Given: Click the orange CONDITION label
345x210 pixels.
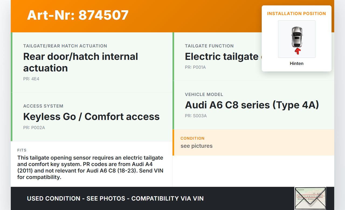Looking at the screenshot, I should [x=192, y=138].
